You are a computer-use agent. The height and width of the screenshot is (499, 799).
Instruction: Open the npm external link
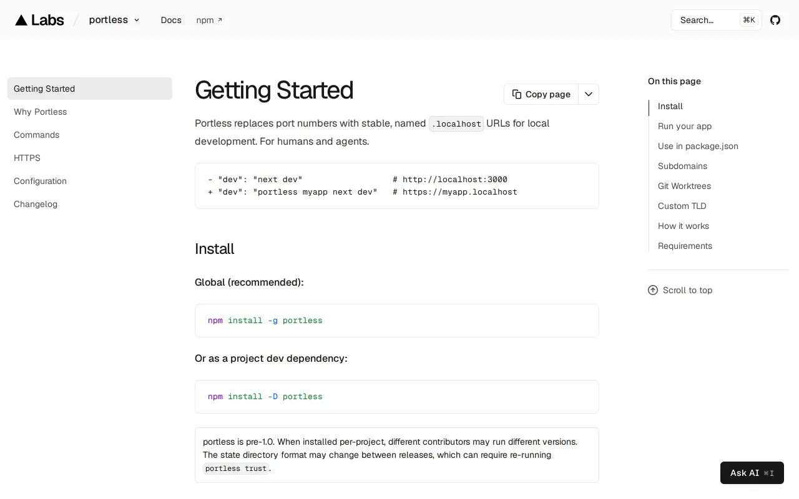[209, 20]
